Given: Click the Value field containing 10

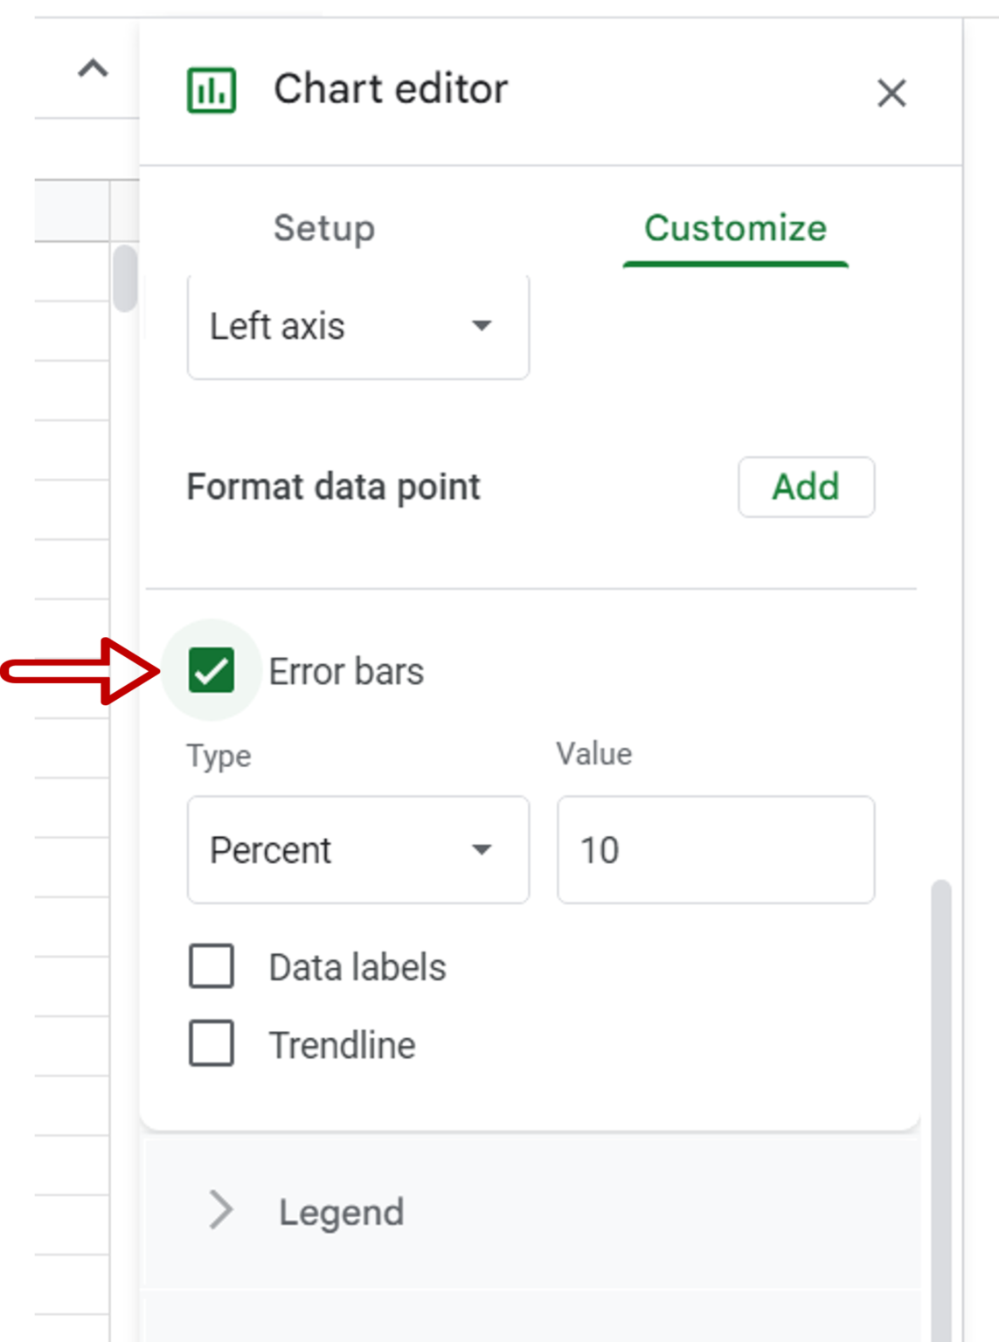Looking at the screenshot, I should (714, 849).
